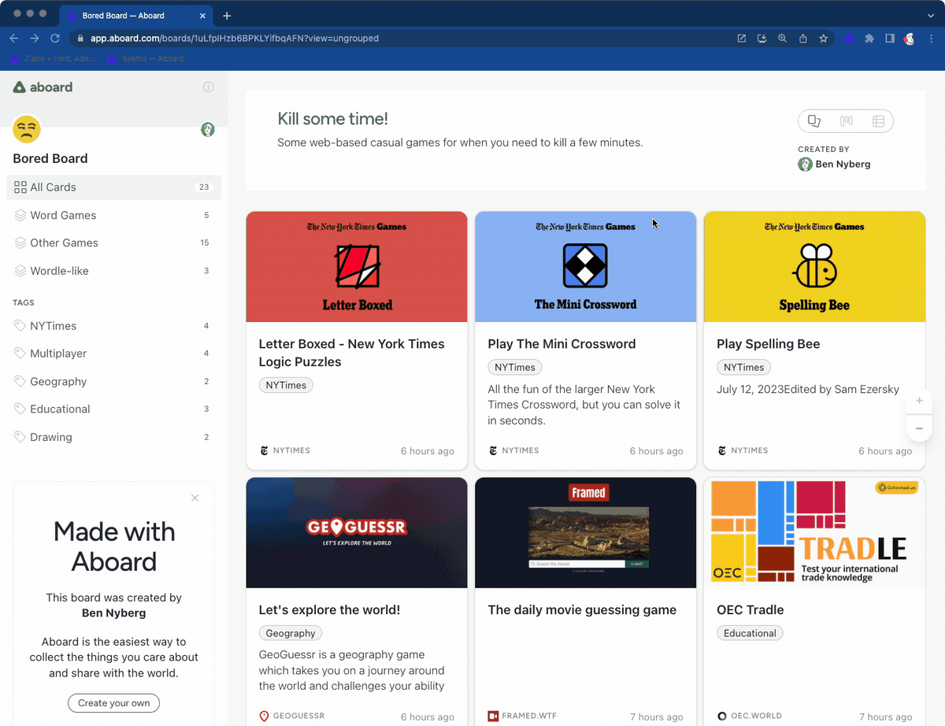This screenshot has width=945, height=726.
Task: Click the browser reload icon
Action: tap(55, 39)
